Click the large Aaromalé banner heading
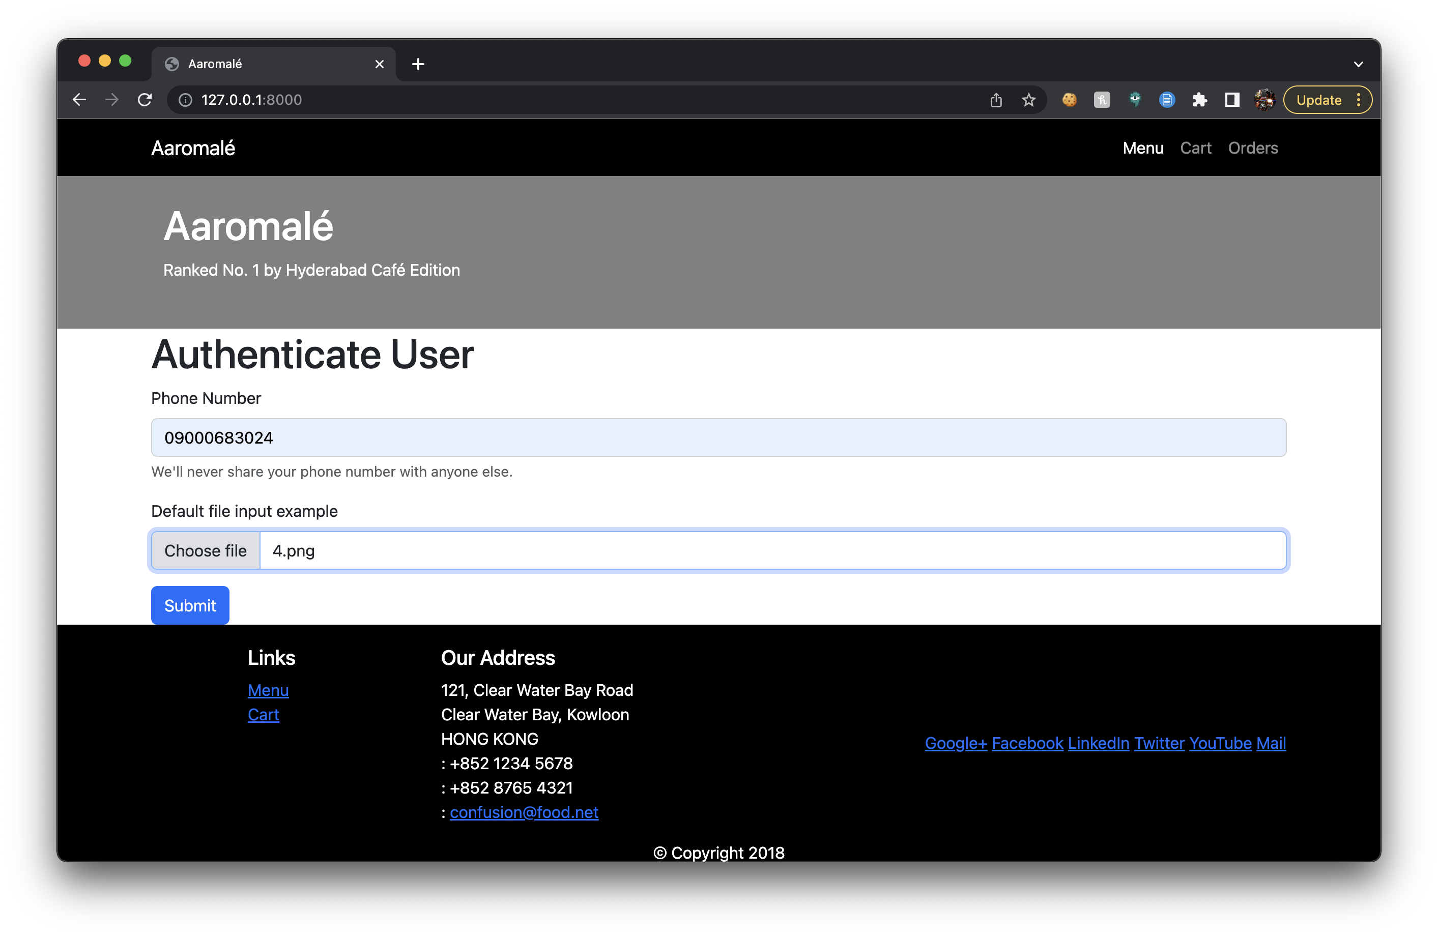The image size is (1438, 937). point(248,226)
